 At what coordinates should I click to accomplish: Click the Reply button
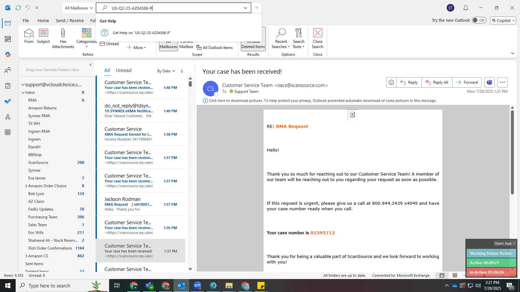pyautogui.click(x=409, y=82)
